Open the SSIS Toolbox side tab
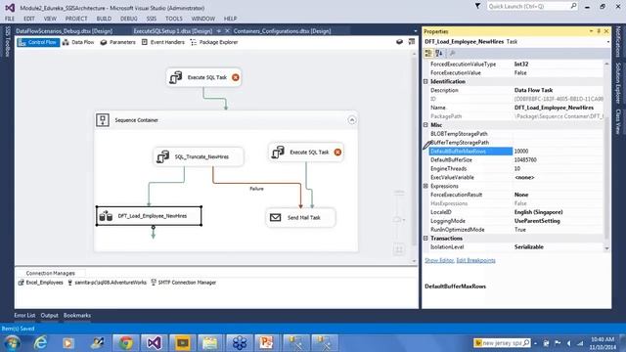This screenshot has height=352, width=626. (x=7, y=41)
